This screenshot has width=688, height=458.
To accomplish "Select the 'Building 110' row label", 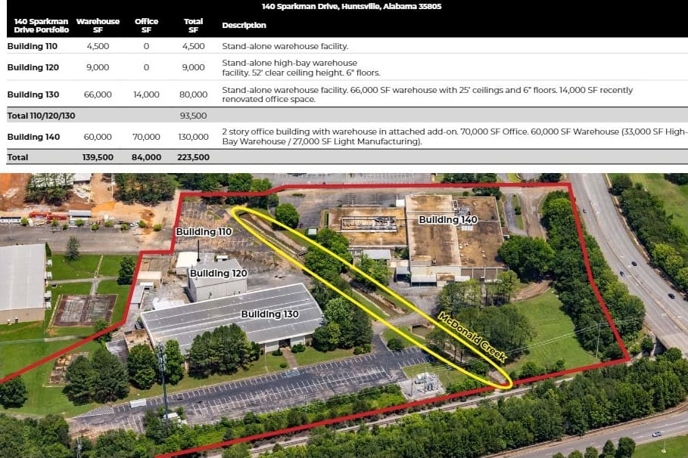I will [33, 46].
